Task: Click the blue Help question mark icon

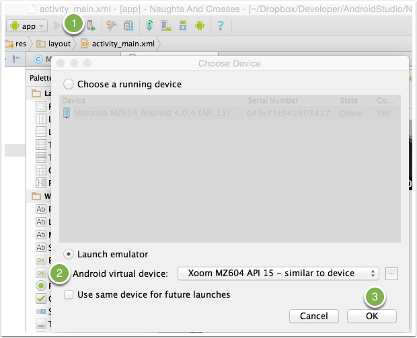Action: [220, 26]
